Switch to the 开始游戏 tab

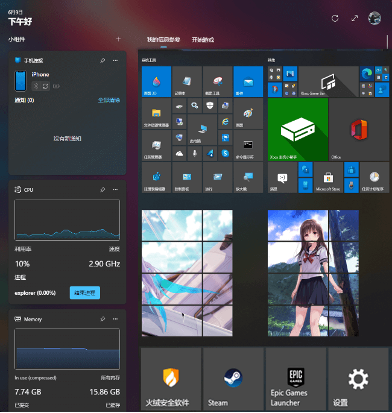pyautogui.click(x=203, y=40)
